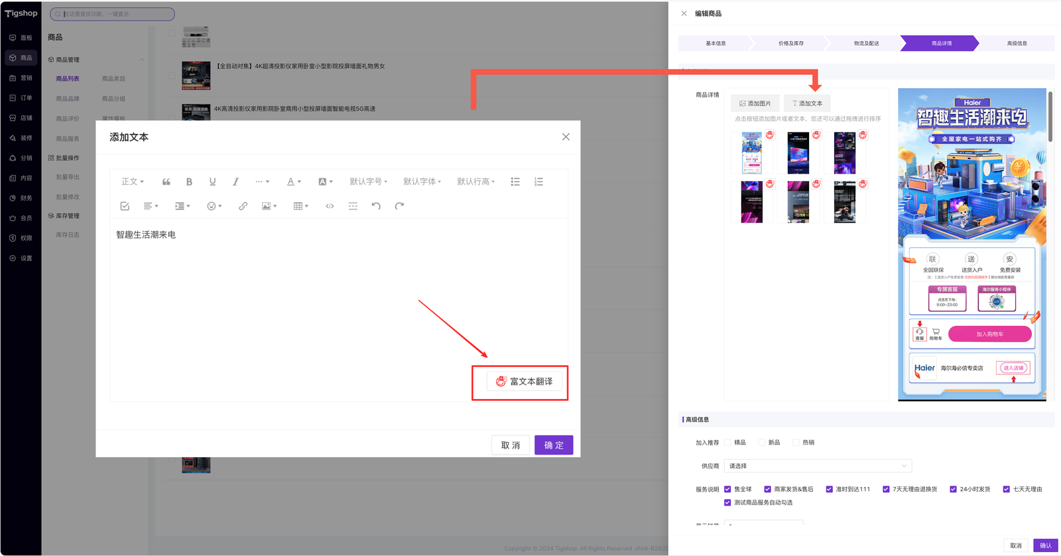Open the text color picker
This screenshot has width=1061, height=556.
[293, 182]
